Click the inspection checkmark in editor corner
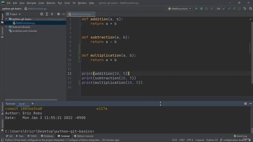Viewport: 253px width, 142px height. [x=250, y=19]
